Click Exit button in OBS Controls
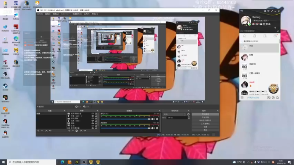 205,130
